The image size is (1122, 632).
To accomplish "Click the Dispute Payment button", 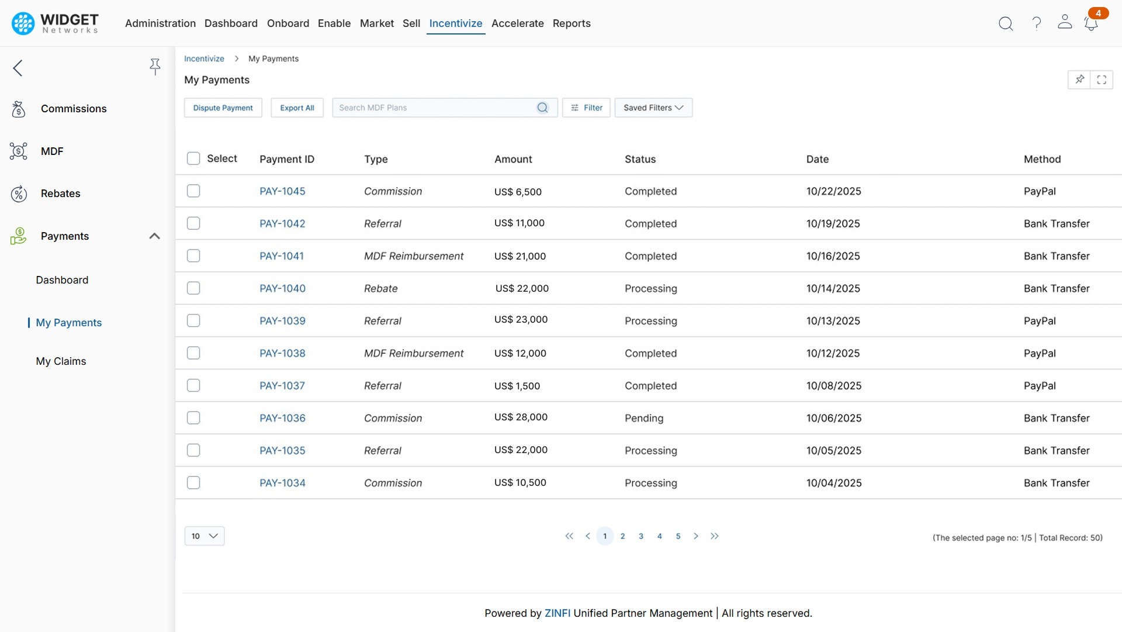I will 223,108.
